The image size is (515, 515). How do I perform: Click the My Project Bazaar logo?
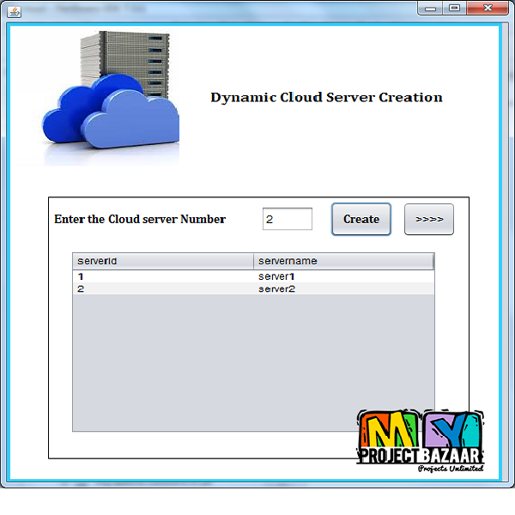click(x=421, y=440)
